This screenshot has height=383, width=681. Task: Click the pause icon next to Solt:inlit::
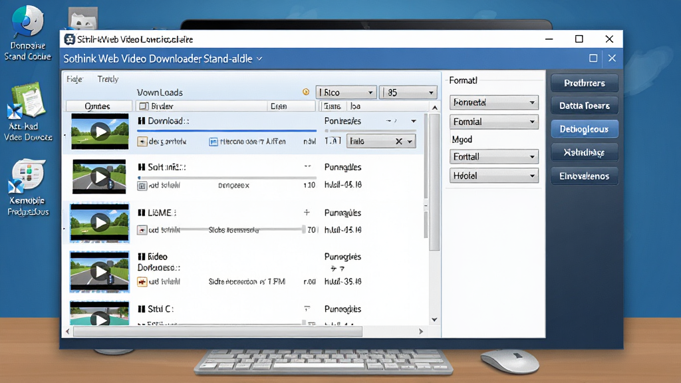point(141,167)
